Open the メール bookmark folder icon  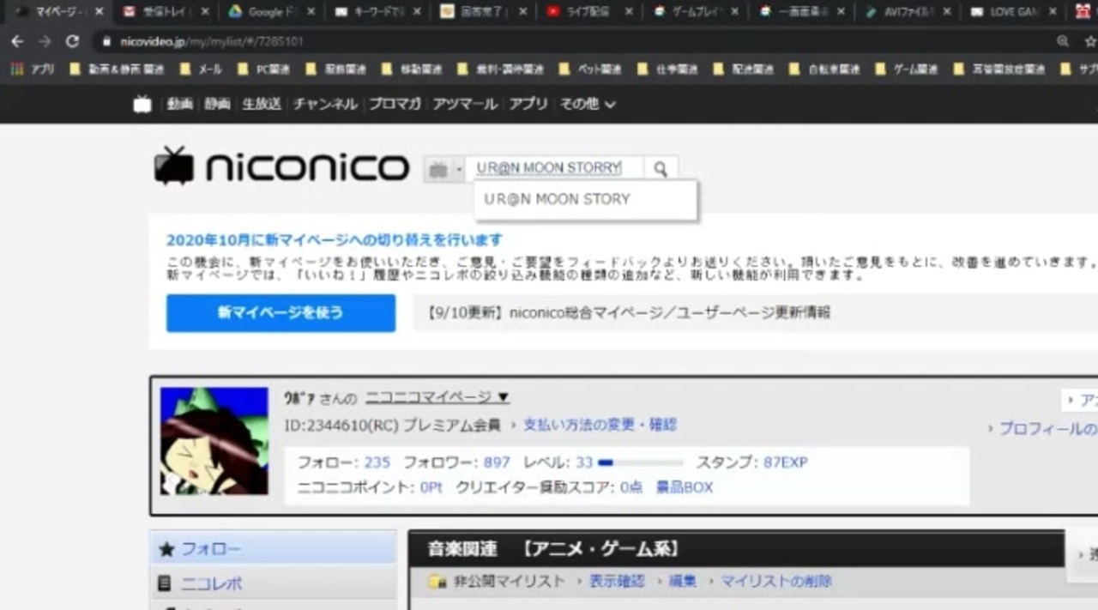tap(184, 69)
